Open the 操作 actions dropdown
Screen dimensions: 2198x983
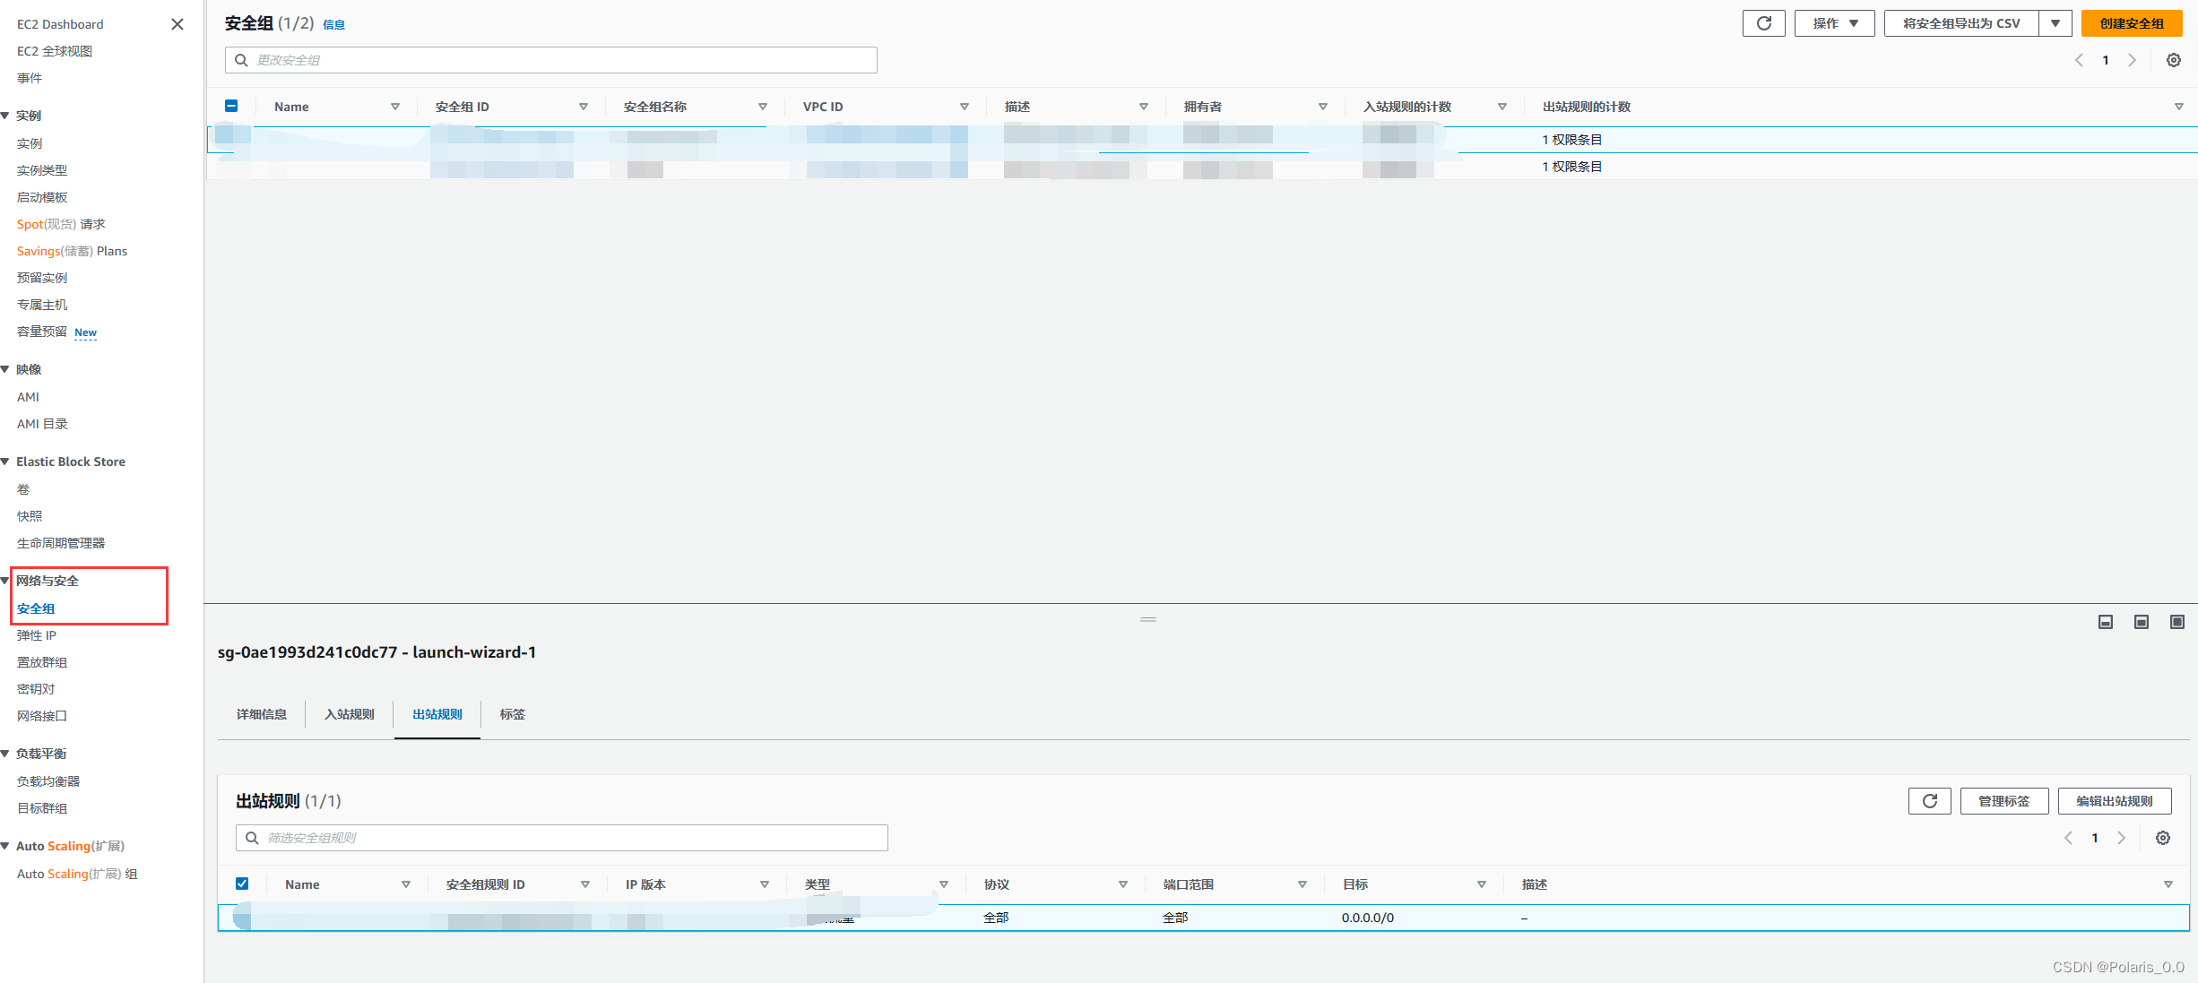pos(1834,22)
